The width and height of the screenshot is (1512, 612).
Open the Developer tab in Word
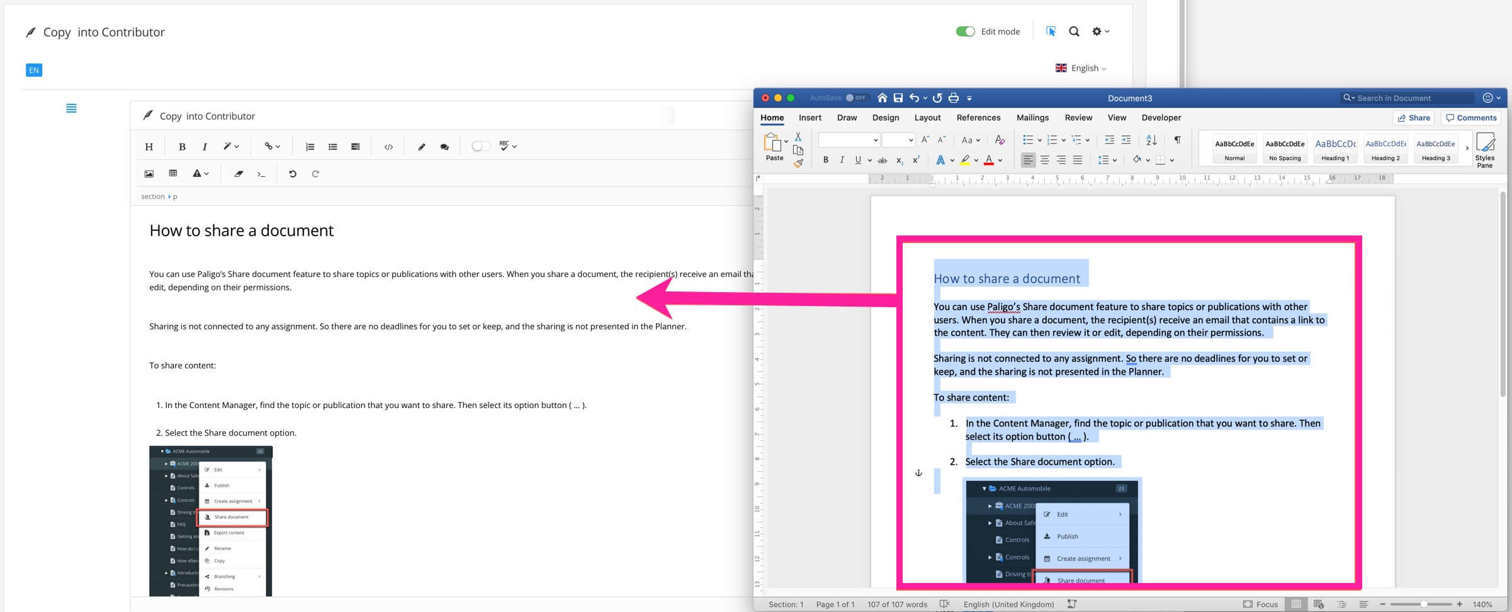pyautogui.click(x=1161, y=118)
